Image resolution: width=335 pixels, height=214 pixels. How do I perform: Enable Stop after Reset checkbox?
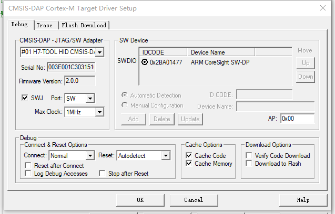[102, 173]
